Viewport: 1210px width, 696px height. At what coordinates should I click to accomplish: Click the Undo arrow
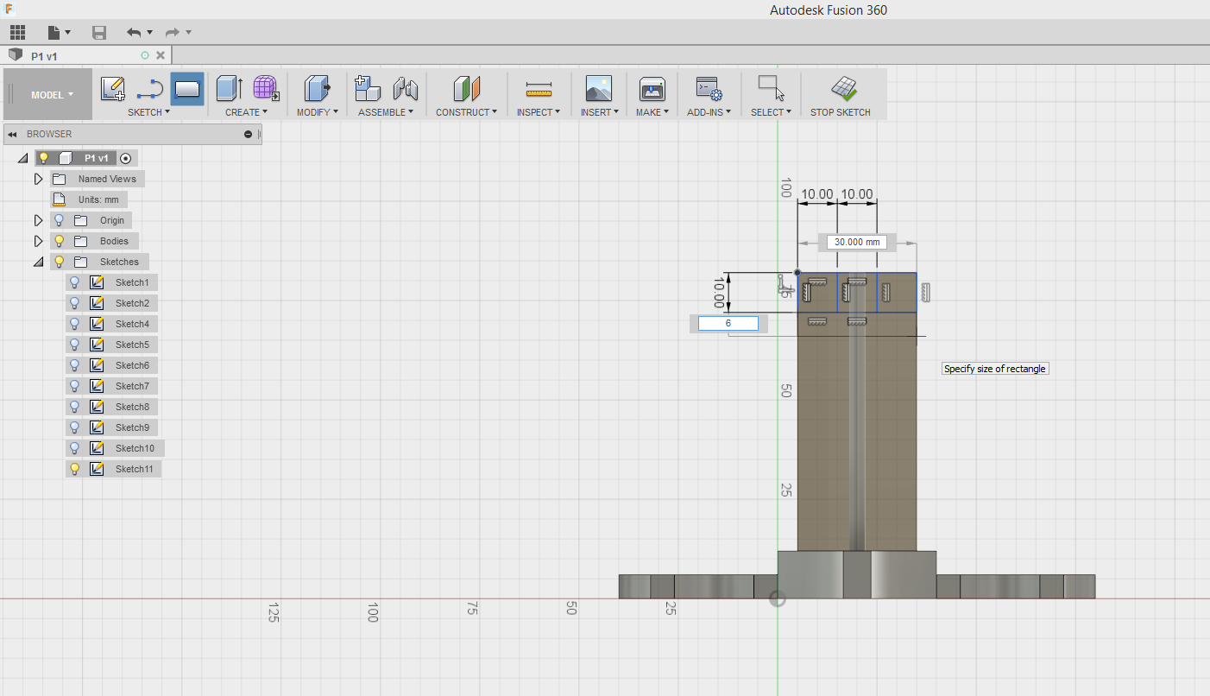point(134,33)
